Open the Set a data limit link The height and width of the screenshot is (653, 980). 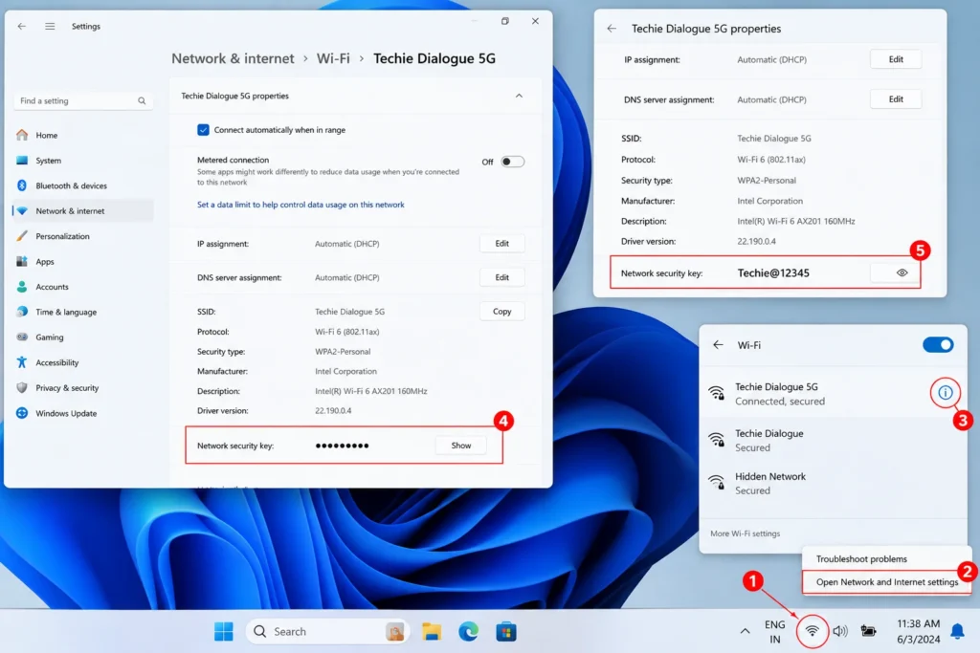[301, 205]
